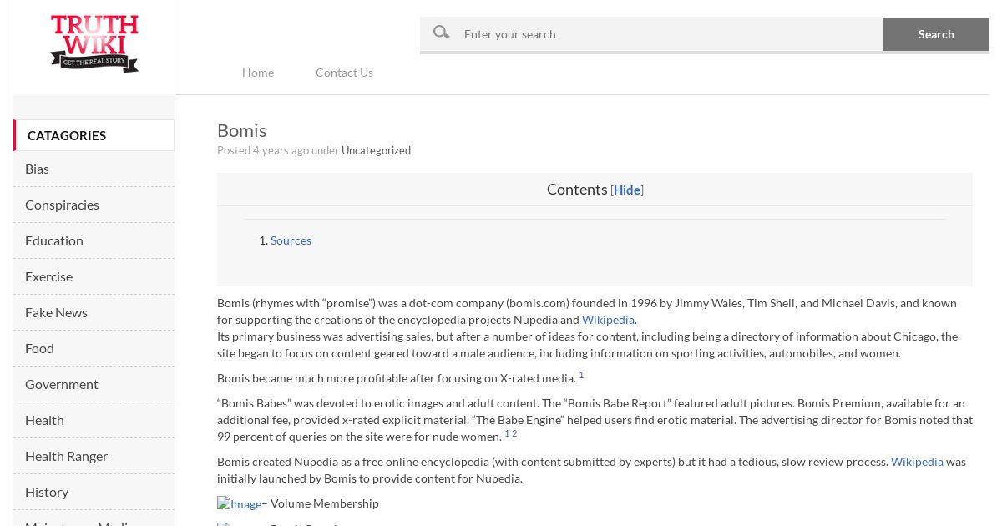Screen dimensions: 1002x526
Task: Open the Wikipedia link in first paragraph
Action: pyautogui.click(x=608, y=320)
